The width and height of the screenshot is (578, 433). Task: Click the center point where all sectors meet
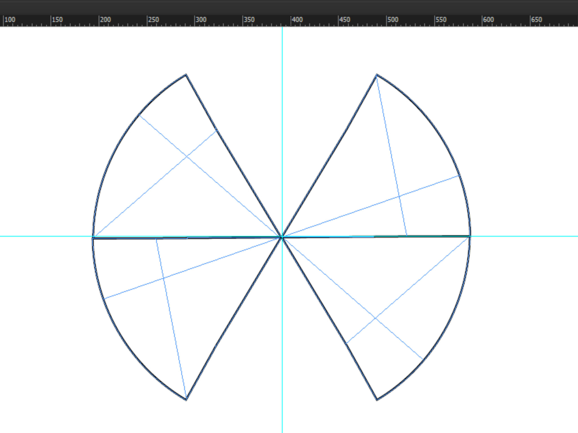[282, 237]
